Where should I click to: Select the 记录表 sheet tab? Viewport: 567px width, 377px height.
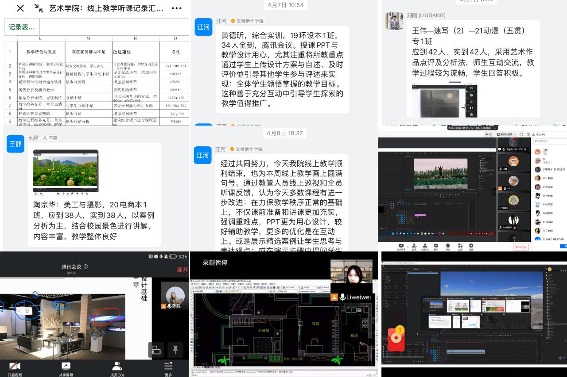point(22,27)
